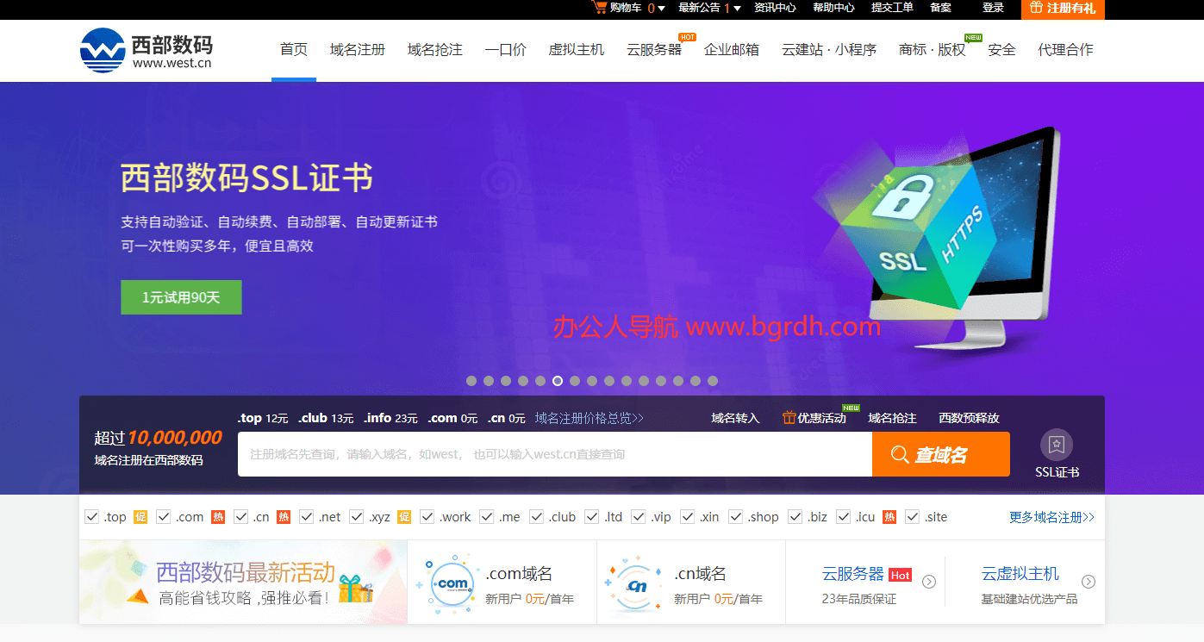Viewport: 1204px width, 642px height.
Task: Open the shopping cart icon
Action: coord(599,7)
